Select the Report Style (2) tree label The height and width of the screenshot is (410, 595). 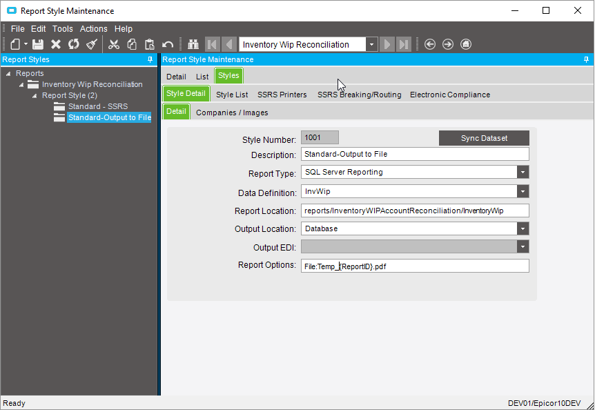(x=70, y=95)
